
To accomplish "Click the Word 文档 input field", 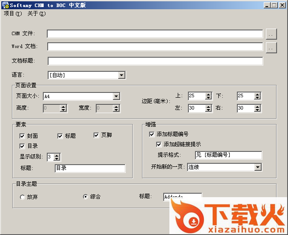I will pyautogui.click(x=155, y=47).
